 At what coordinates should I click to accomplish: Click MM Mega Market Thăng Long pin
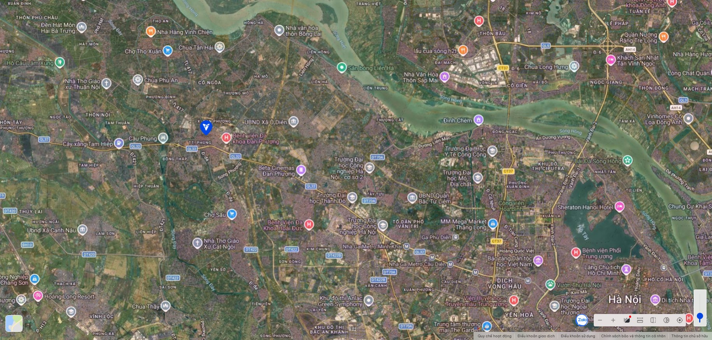493,224
